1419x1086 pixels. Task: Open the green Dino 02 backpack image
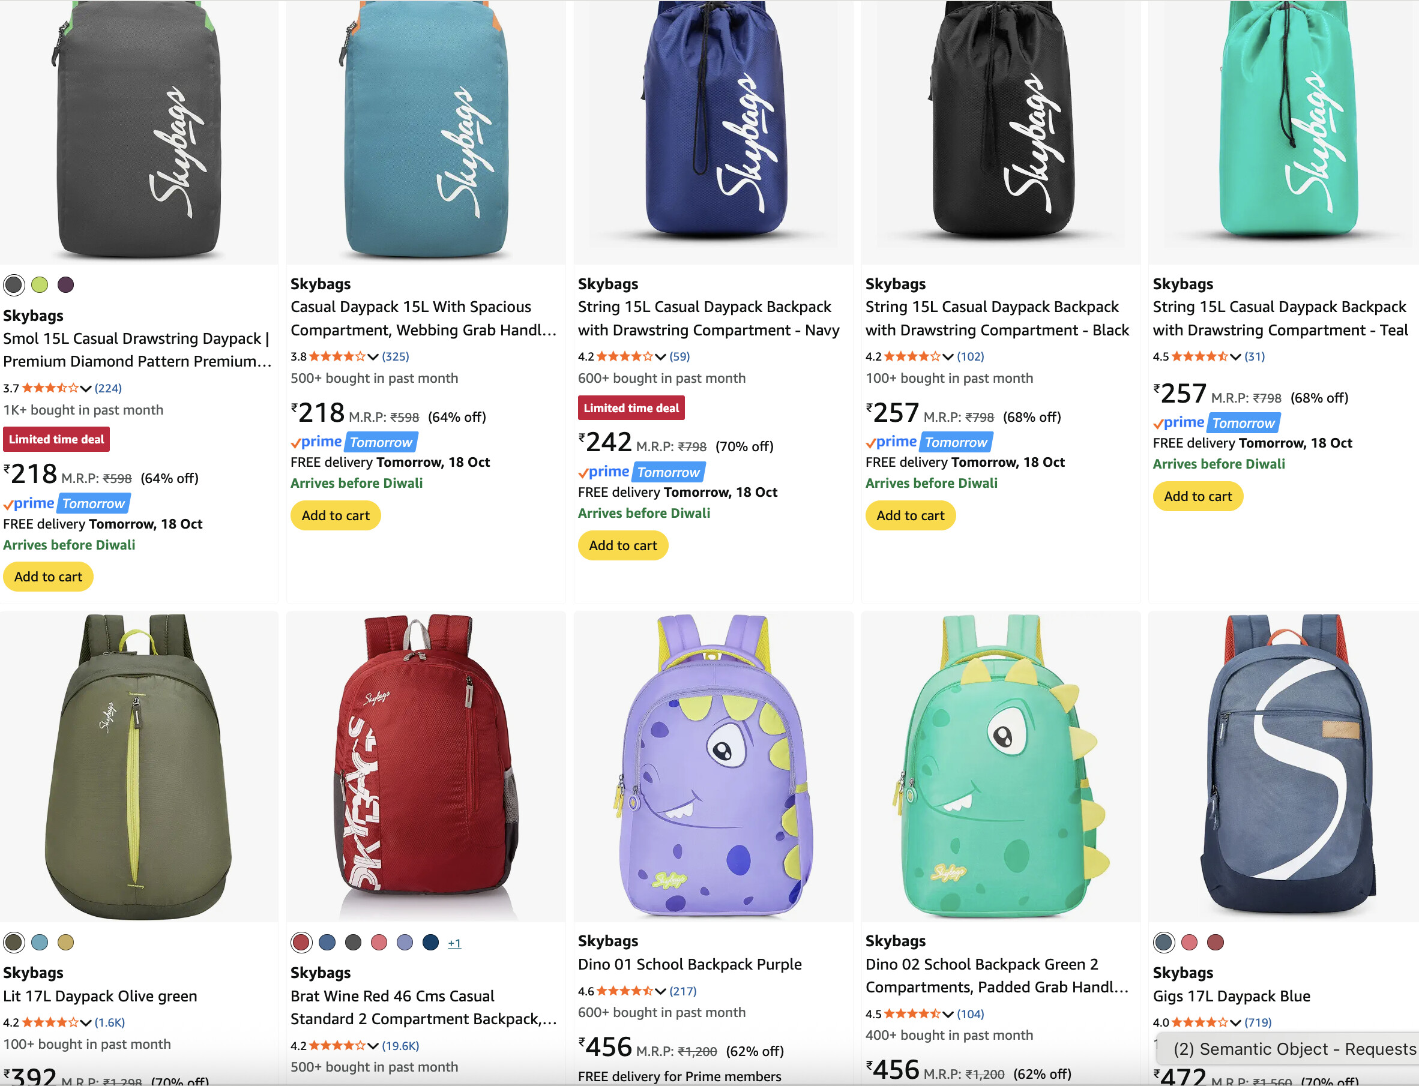pos(1000,766)
